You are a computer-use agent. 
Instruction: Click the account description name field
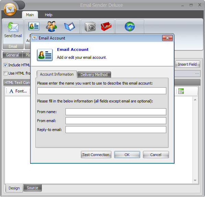[x=102, y=91]
